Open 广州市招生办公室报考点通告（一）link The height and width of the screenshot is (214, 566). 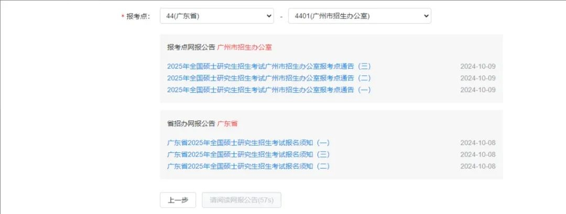(269, 89)
